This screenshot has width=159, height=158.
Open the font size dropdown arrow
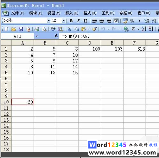63,21
